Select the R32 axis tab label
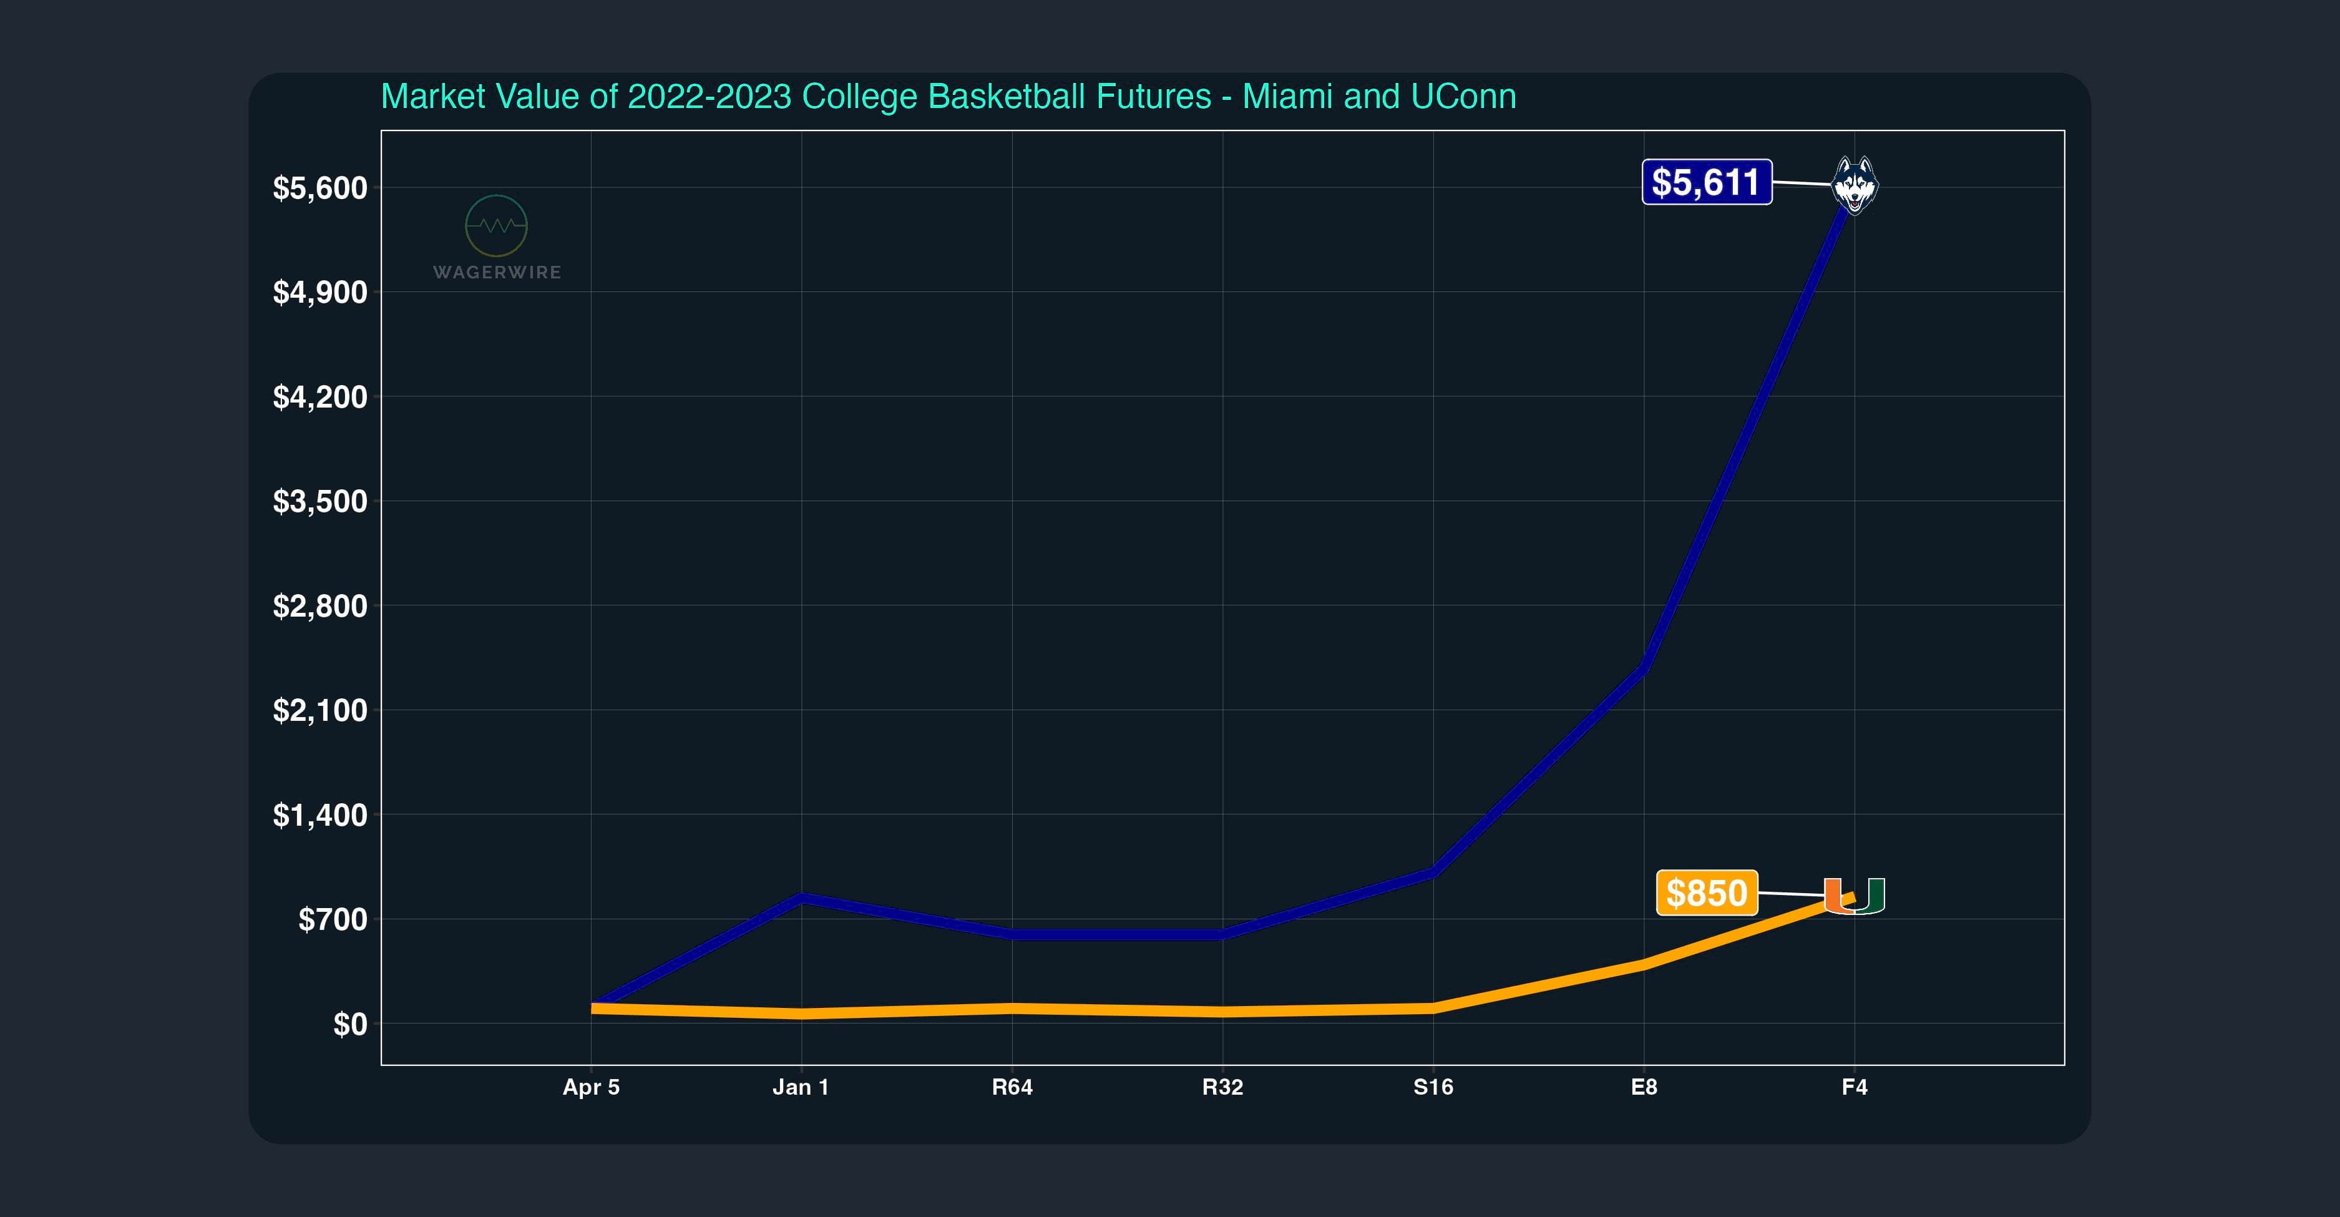The image size is (2340, 1217). click(x=1222, y=1087)
